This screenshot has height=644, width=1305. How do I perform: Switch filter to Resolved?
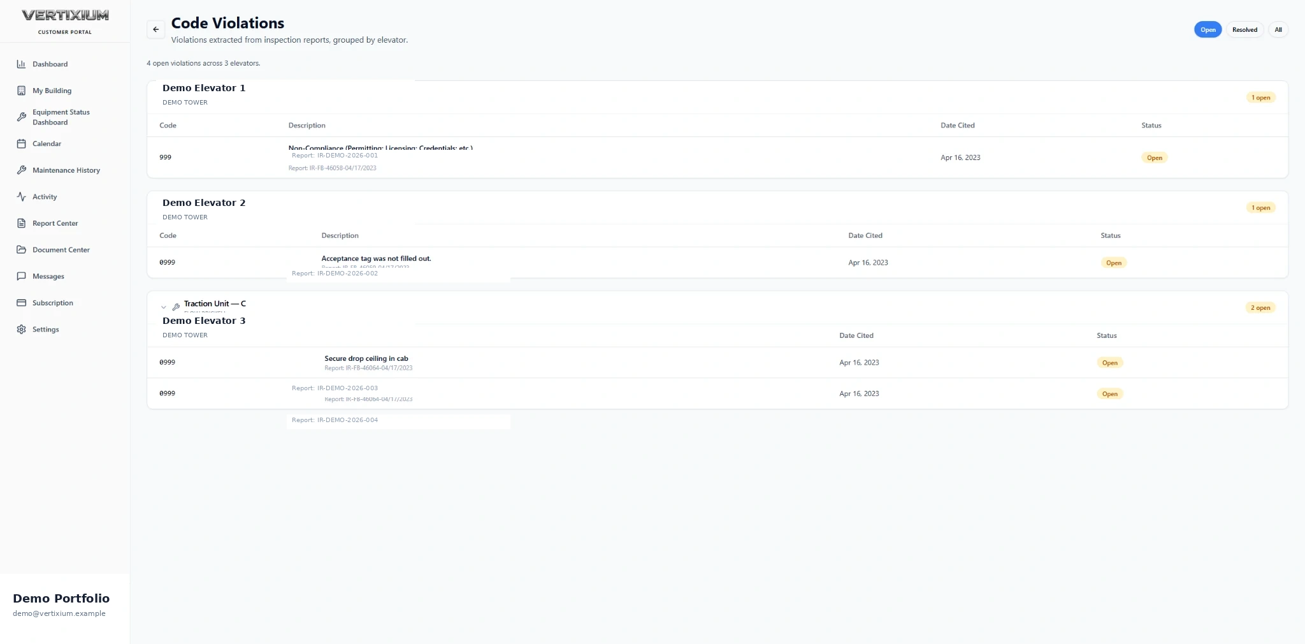(x=1244, y=30)
